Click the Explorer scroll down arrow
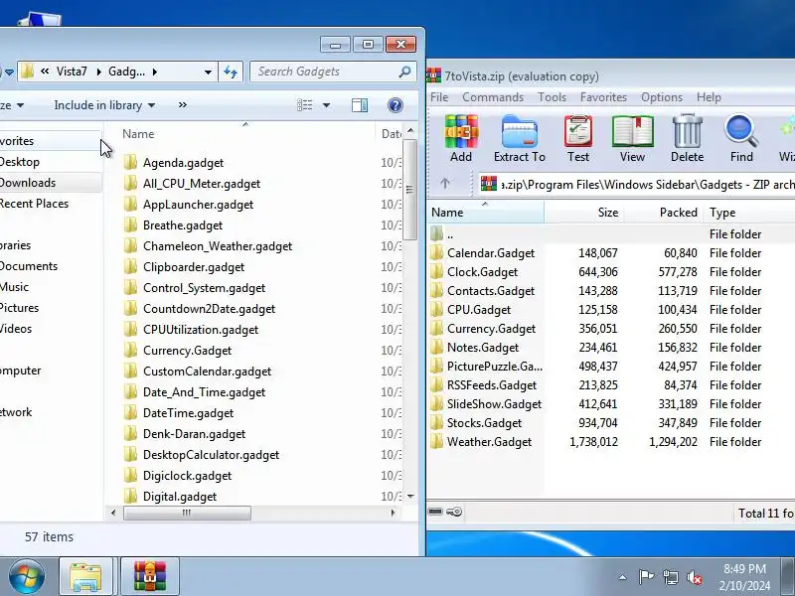 click(410, 497)
